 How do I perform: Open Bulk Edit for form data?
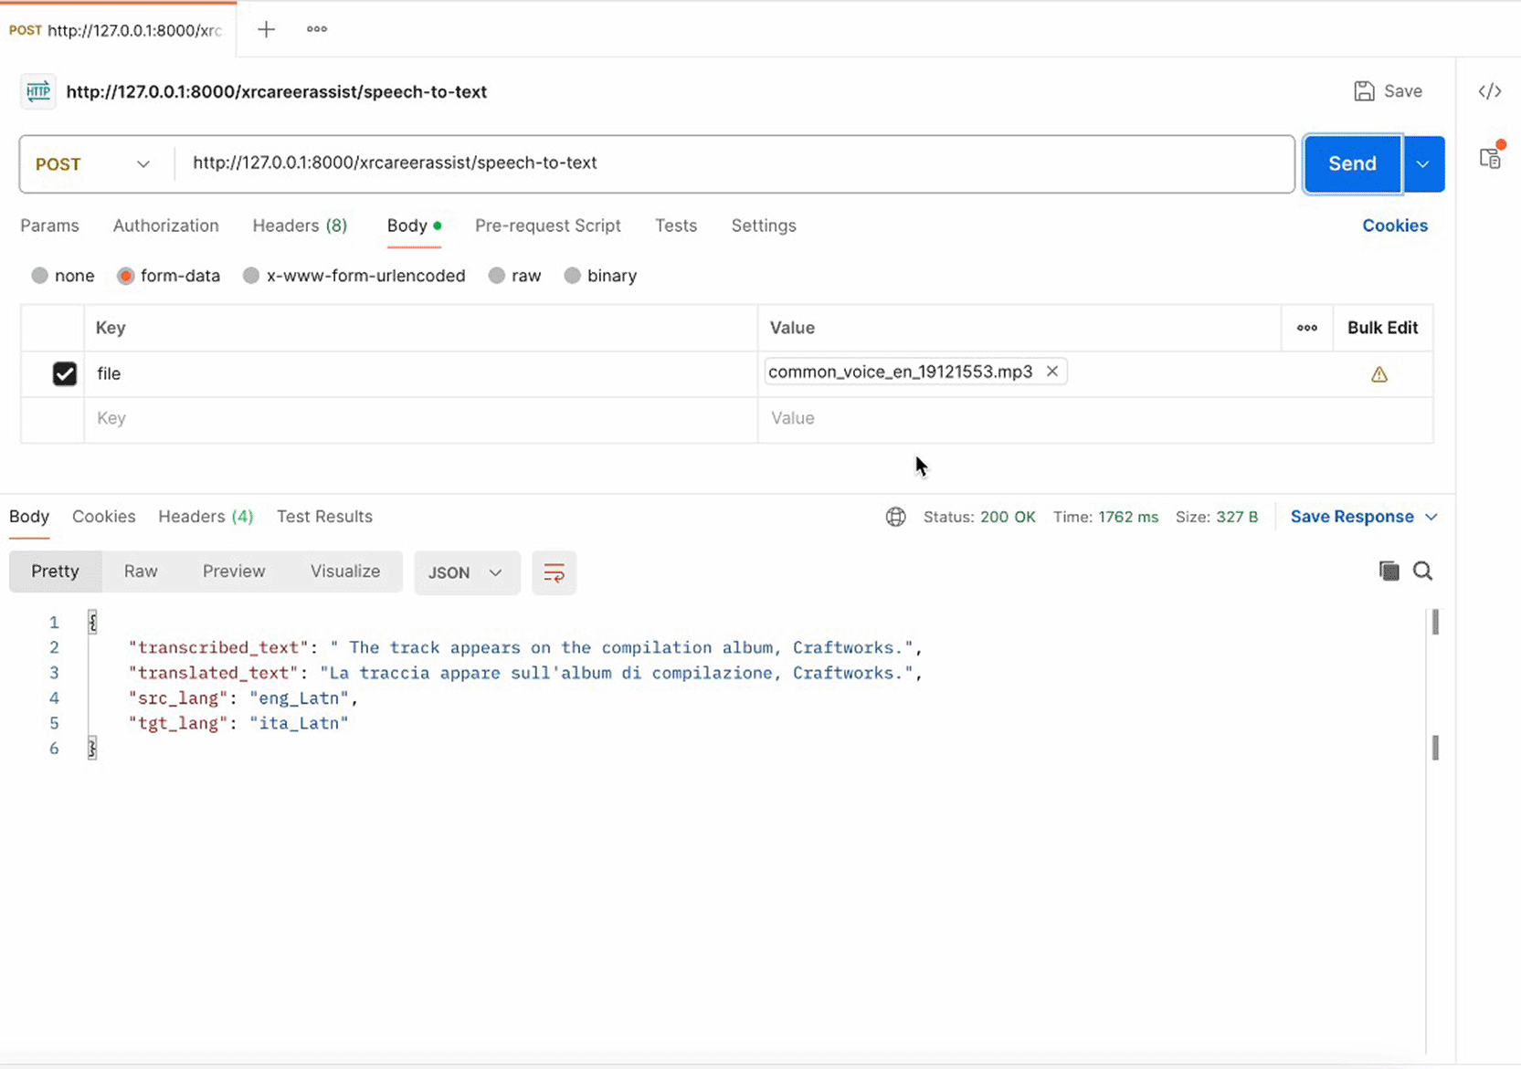point(1382,328)
